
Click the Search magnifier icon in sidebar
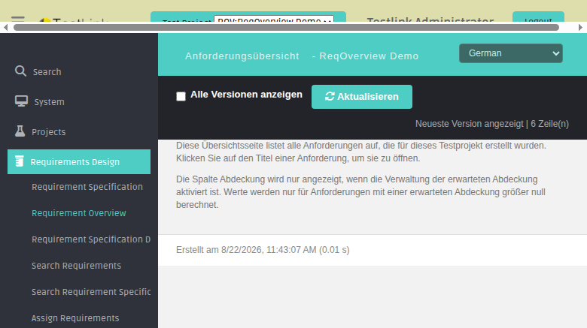[x=20, y=71]
